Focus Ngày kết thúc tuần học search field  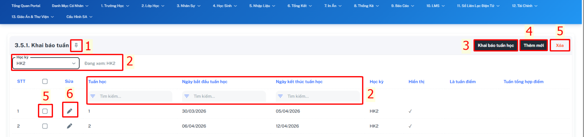pyautogui.click(x=318, y=96)
